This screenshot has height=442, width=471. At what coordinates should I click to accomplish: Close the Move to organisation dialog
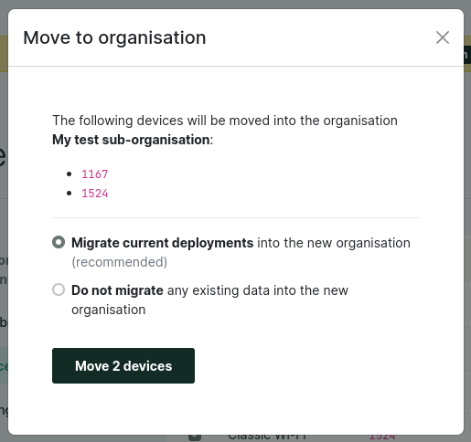[443, 37]
